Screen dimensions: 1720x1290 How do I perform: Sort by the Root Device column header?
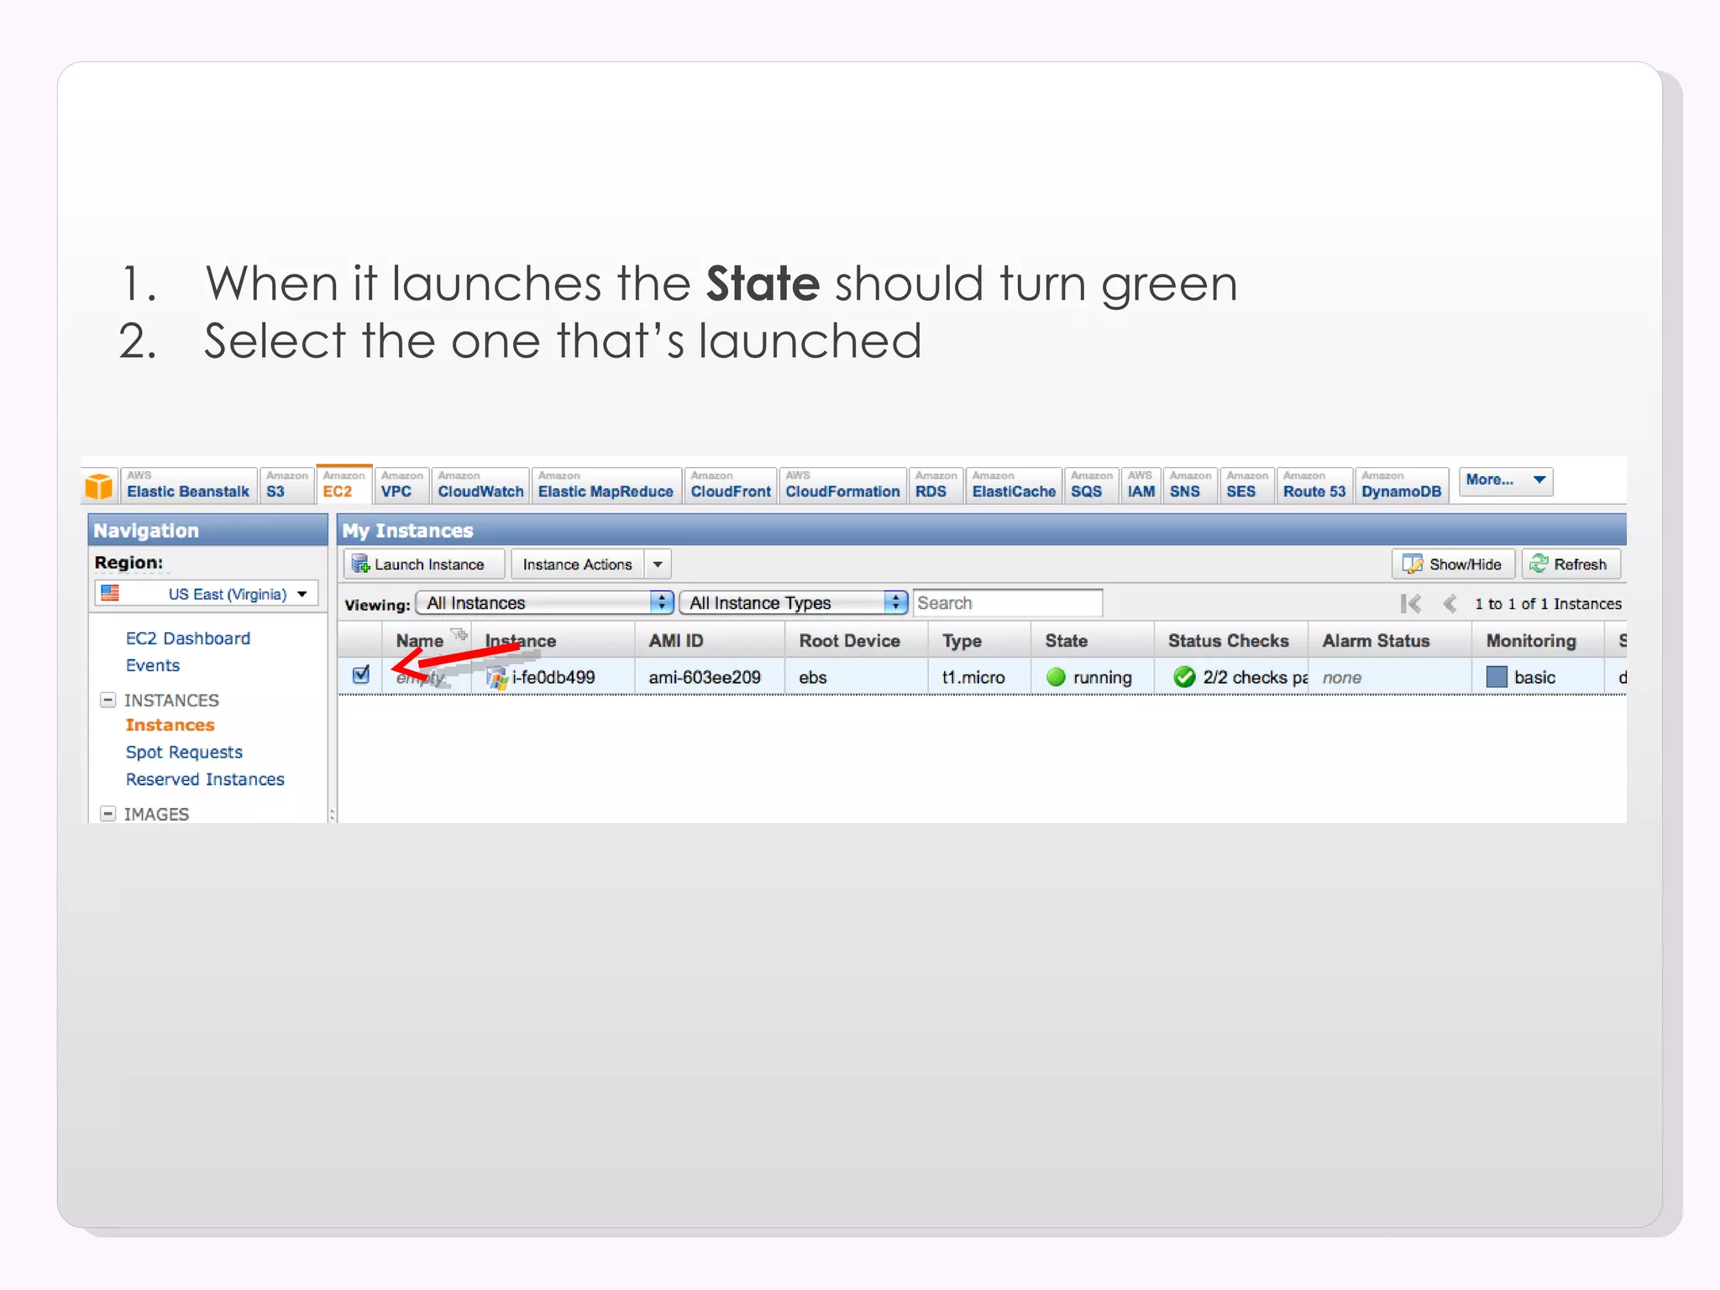pos(857,640)
